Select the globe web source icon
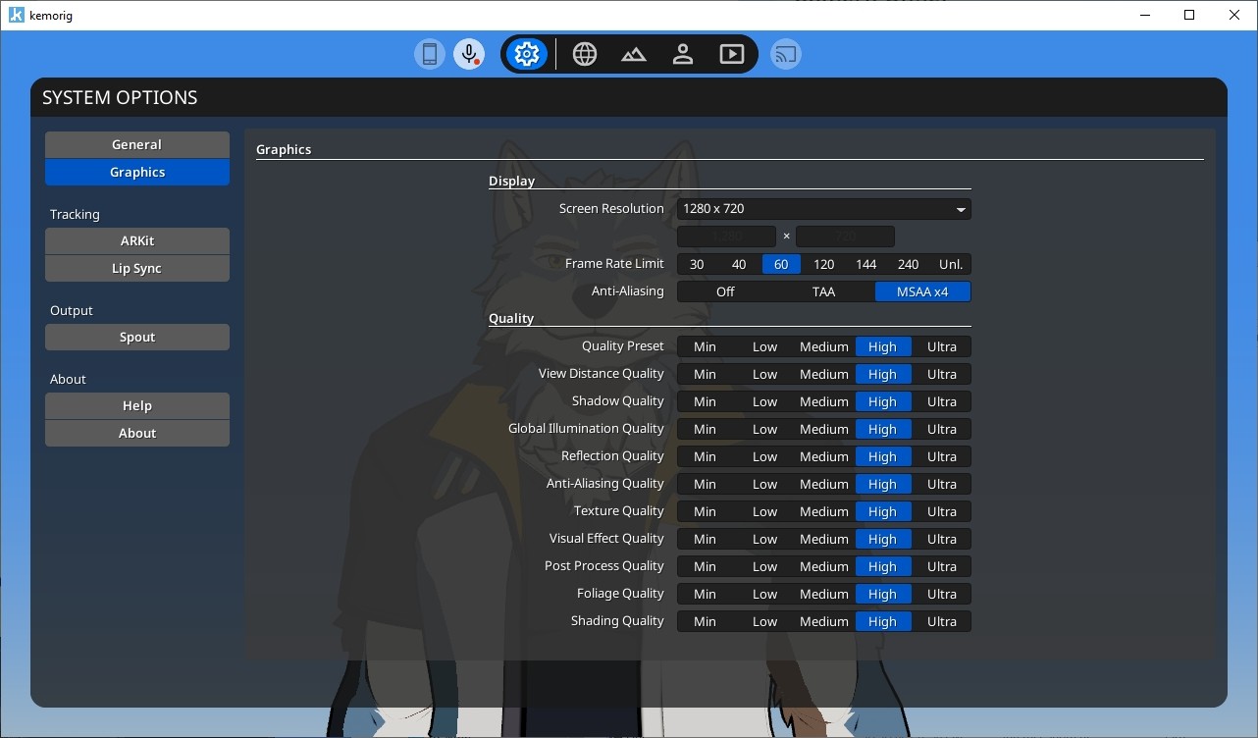Screen dimensions: 1258x738 pos(584,53)
